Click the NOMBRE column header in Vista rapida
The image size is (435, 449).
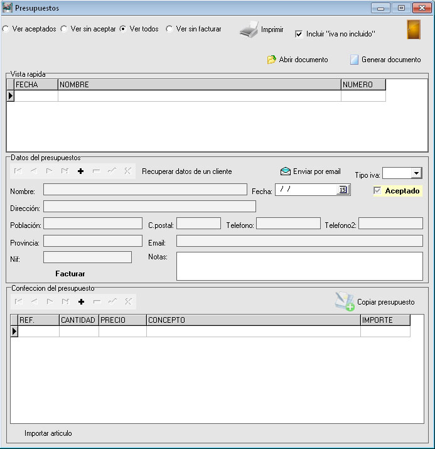tap(199, 85)
